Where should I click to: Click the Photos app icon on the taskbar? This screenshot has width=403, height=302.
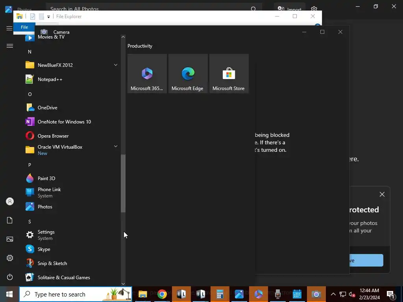click(x=239, y=294)
